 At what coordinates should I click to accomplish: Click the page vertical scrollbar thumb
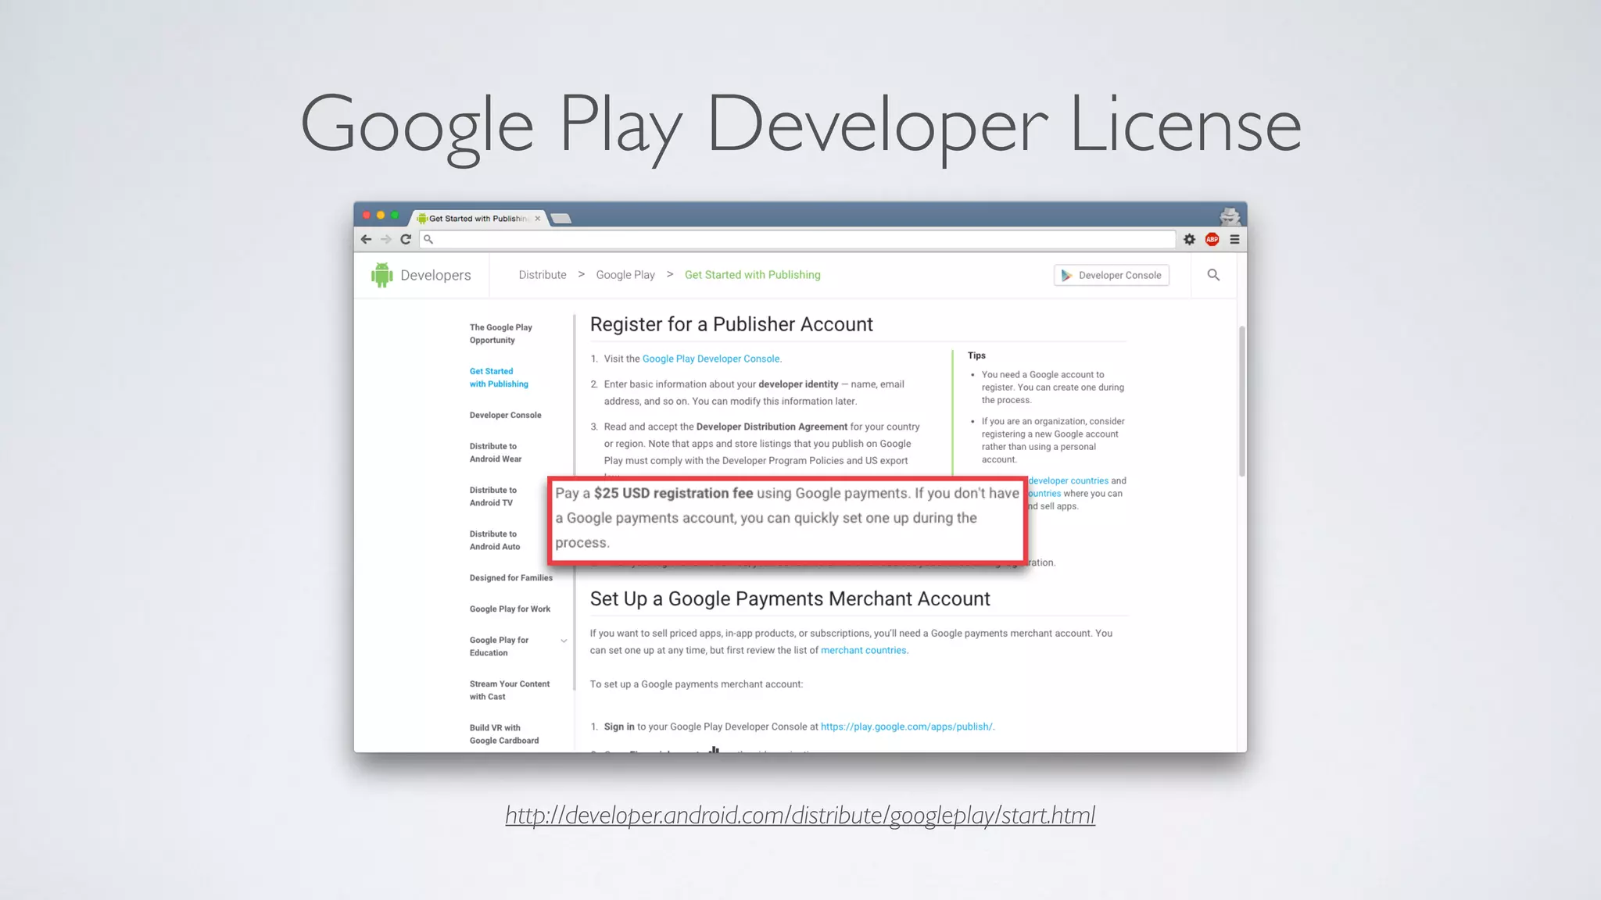click(1241, 401)
